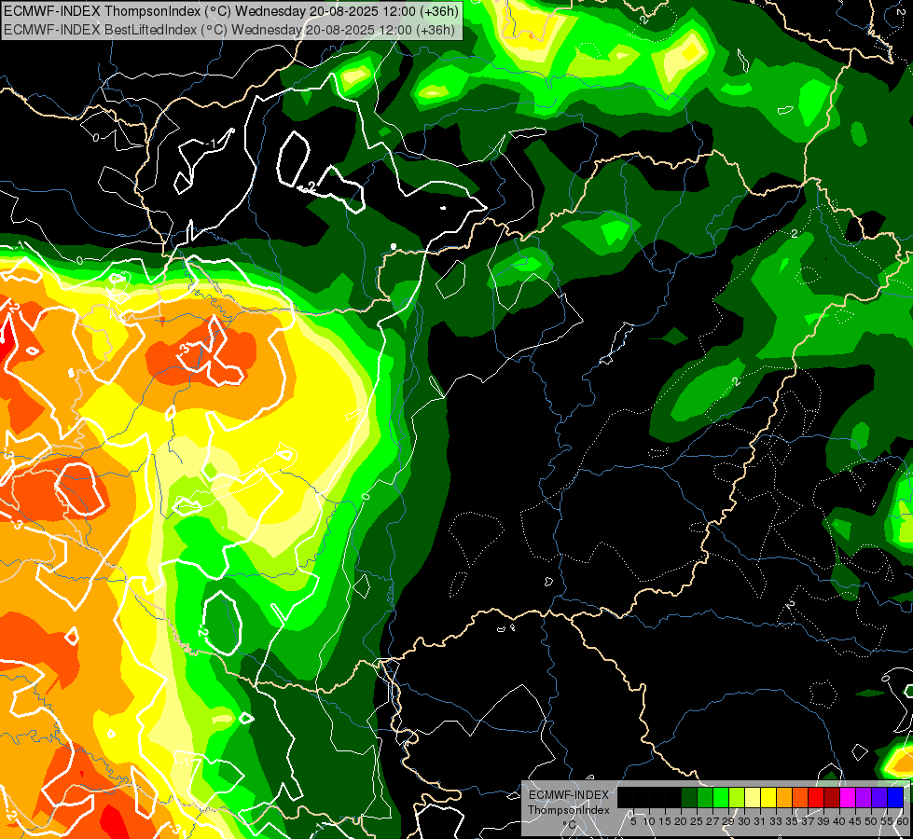The image size is (913, 839).
Task: Pick the indigo 50–55 legend swatch
Action: 879,797
